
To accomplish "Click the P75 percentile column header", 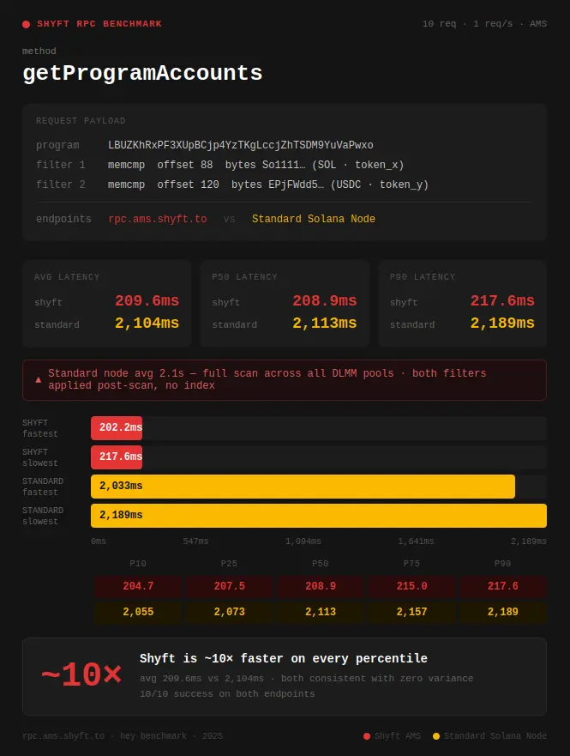I will click(411, 564).
